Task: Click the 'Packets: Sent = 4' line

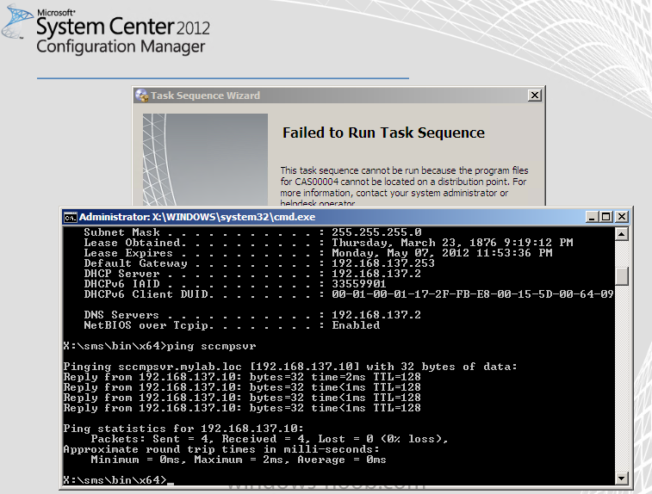Action: (x=270, y=439)
